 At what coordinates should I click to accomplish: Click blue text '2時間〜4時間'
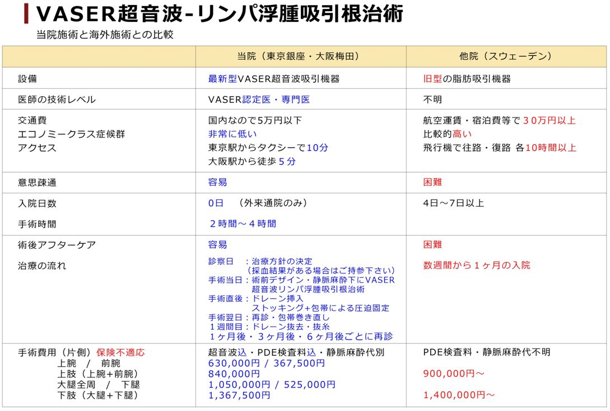(x=243, y=224)
